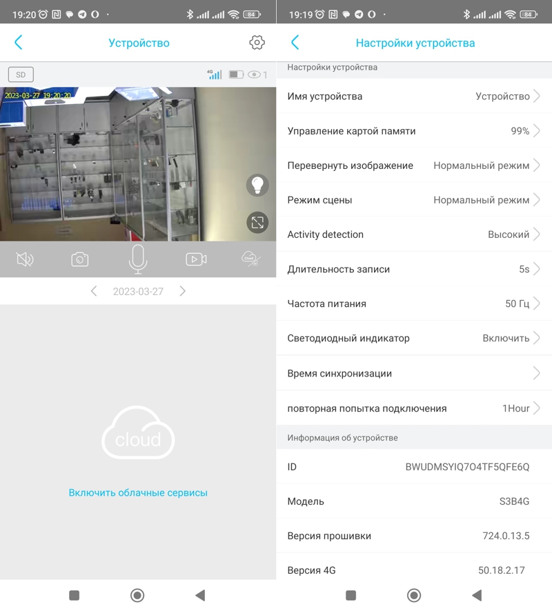Screen dimensions: 552x613
Task: Go to previous date in playback
Action: 94,291
